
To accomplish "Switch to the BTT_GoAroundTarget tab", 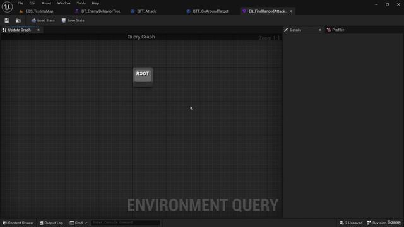I will coord(210,11).
